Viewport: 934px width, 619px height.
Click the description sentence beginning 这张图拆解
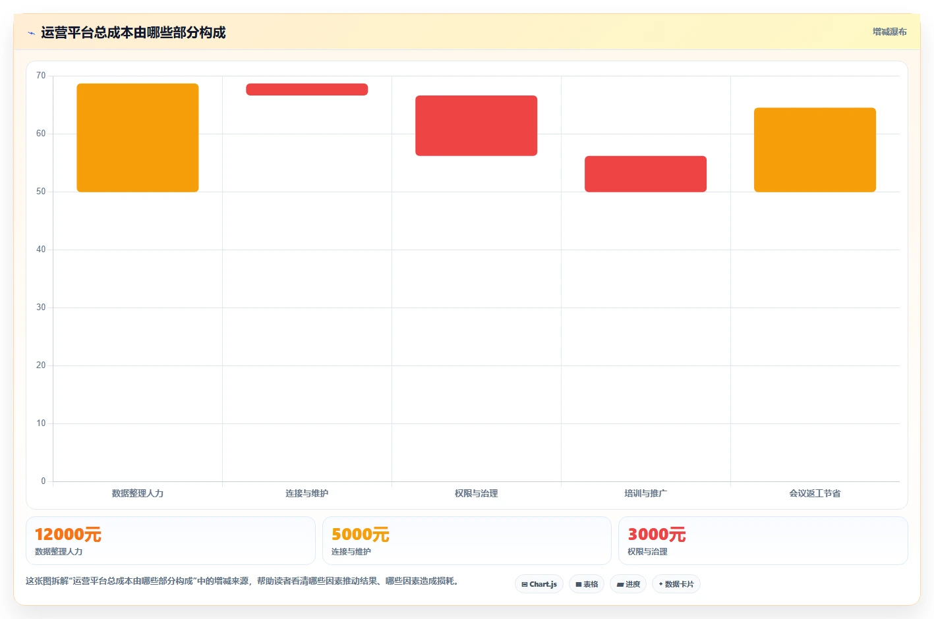(242, 581)
